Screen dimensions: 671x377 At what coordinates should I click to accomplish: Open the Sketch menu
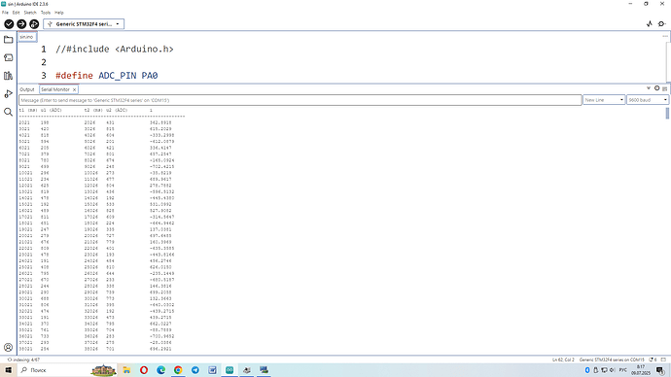(30, 13)
